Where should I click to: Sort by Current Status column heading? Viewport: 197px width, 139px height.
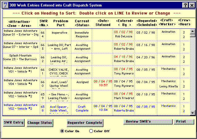(x=82, y=23)
